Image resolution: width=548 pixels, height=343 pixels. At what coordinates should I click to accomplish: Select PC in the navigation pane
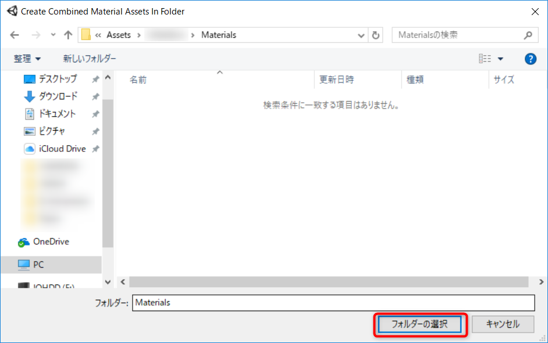tap(51, 265)
